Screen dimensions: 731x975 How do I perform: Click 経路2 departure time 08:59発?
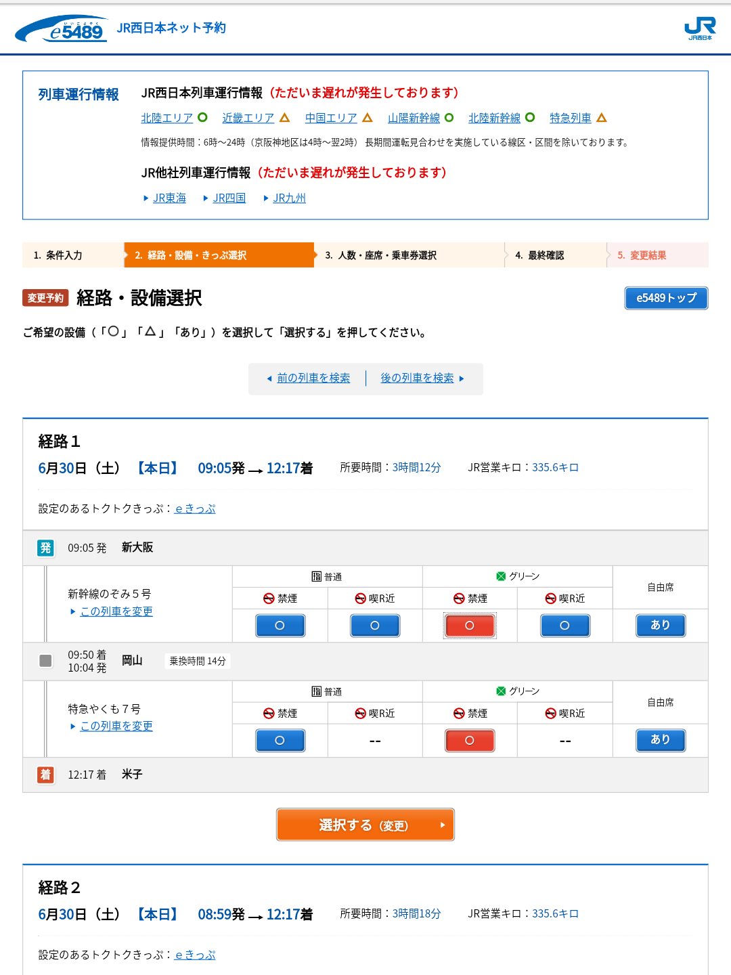[x=221, y=914]
